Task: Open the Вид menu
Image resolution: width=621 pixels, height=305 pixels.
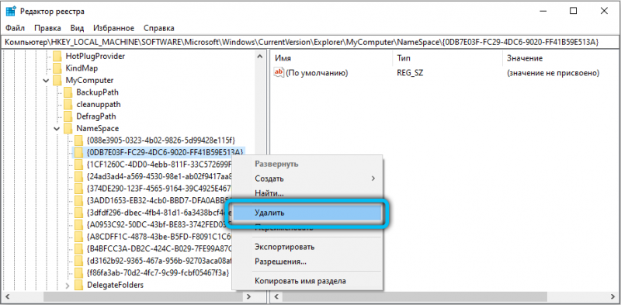Action: 77,28
